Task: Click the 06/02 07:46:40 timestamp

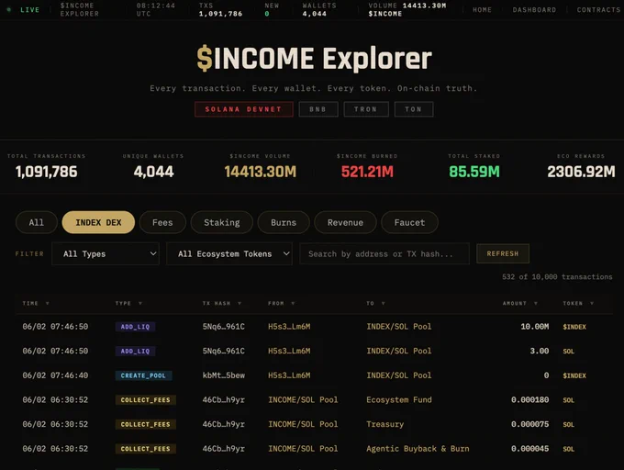Action: (x=55, y=375)
